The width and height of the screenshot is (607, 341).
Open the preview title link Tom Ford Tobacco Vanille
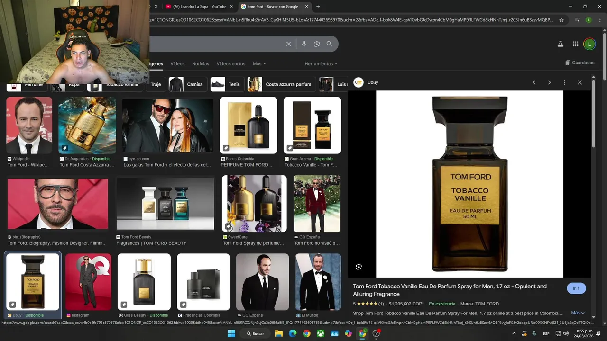[450, 290]
